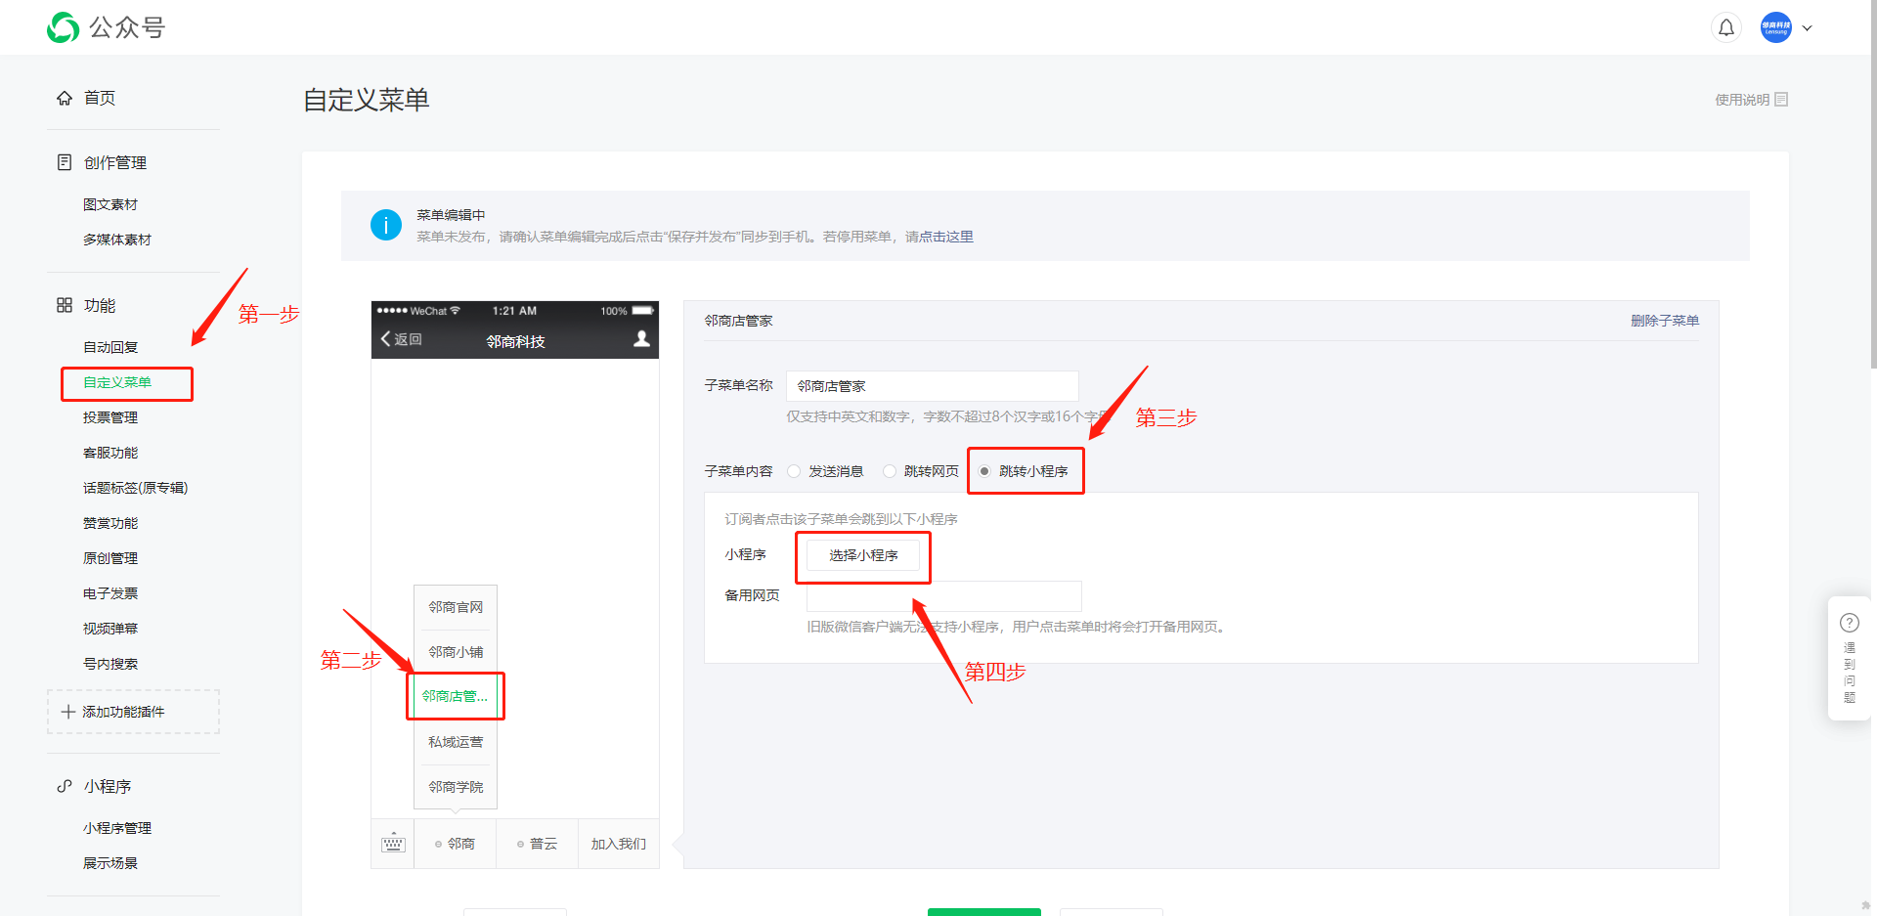Click the 删除子菜单 link

1665,321
